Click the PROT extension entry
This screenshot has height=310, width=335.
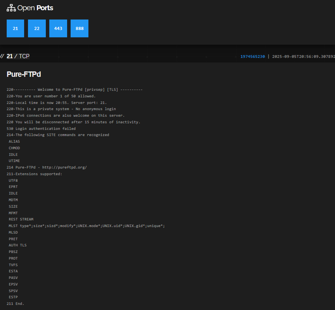click(x=13, y=258)
